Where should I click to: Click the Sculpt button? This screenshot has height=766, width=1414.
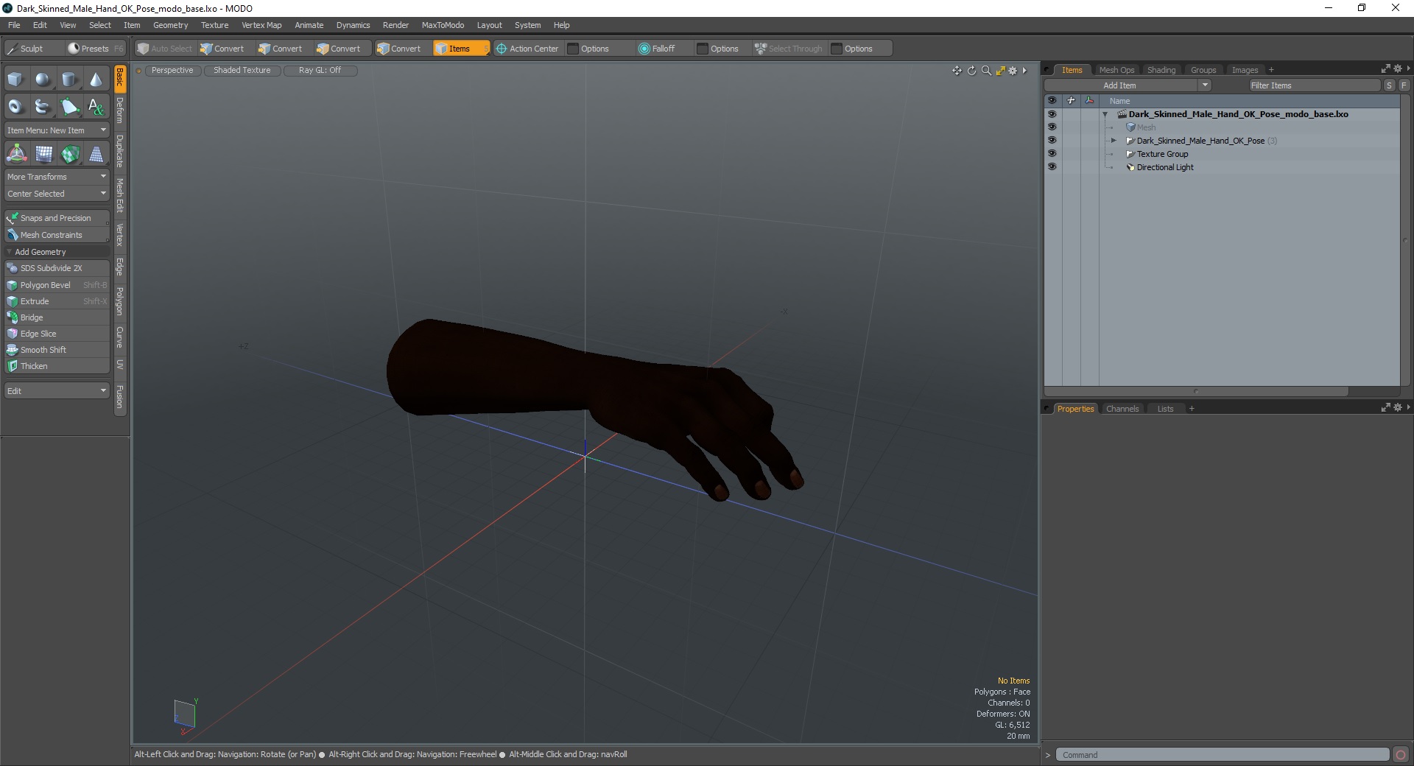point(32,49)
